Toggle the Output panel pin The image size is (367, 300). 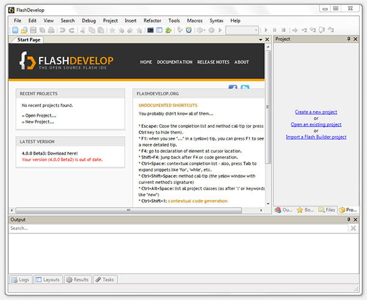[349, 219]
